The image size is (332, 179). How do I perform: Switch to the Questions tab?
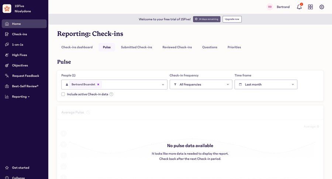click(210, 47)
